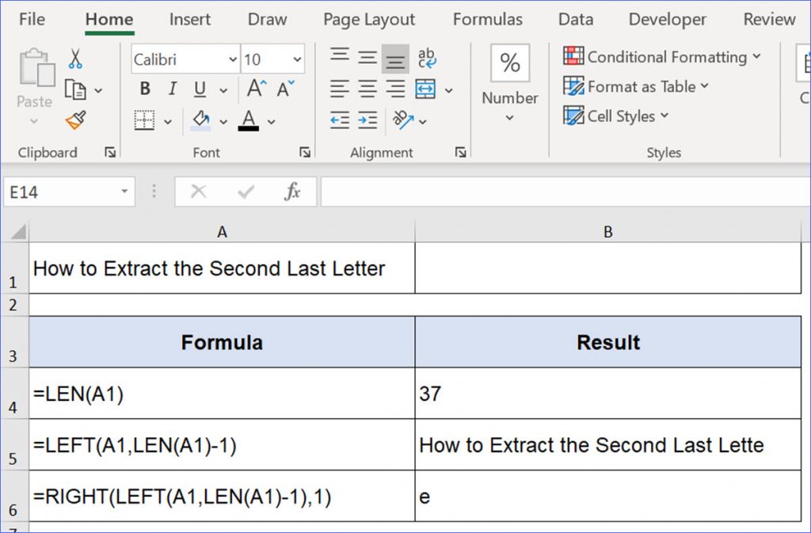Switch to the Formulas ribbon tab

(x=488, y=19)
